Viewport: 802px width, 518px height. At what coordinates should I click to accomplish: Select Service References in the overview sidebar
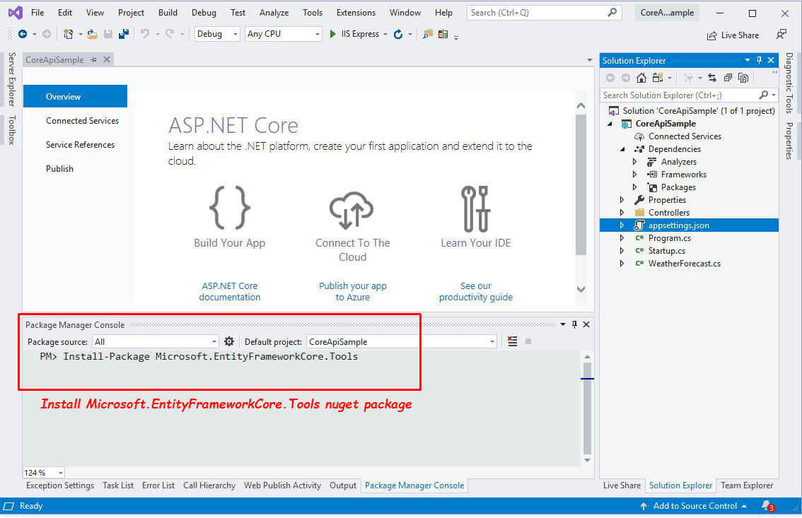point(81,145)
